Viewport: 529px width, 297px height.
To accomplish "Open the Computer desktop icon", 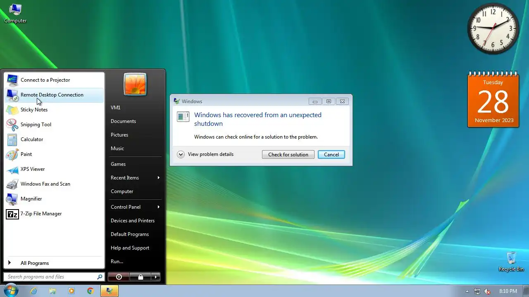I will pyautogui.click(x=15, y=13).
